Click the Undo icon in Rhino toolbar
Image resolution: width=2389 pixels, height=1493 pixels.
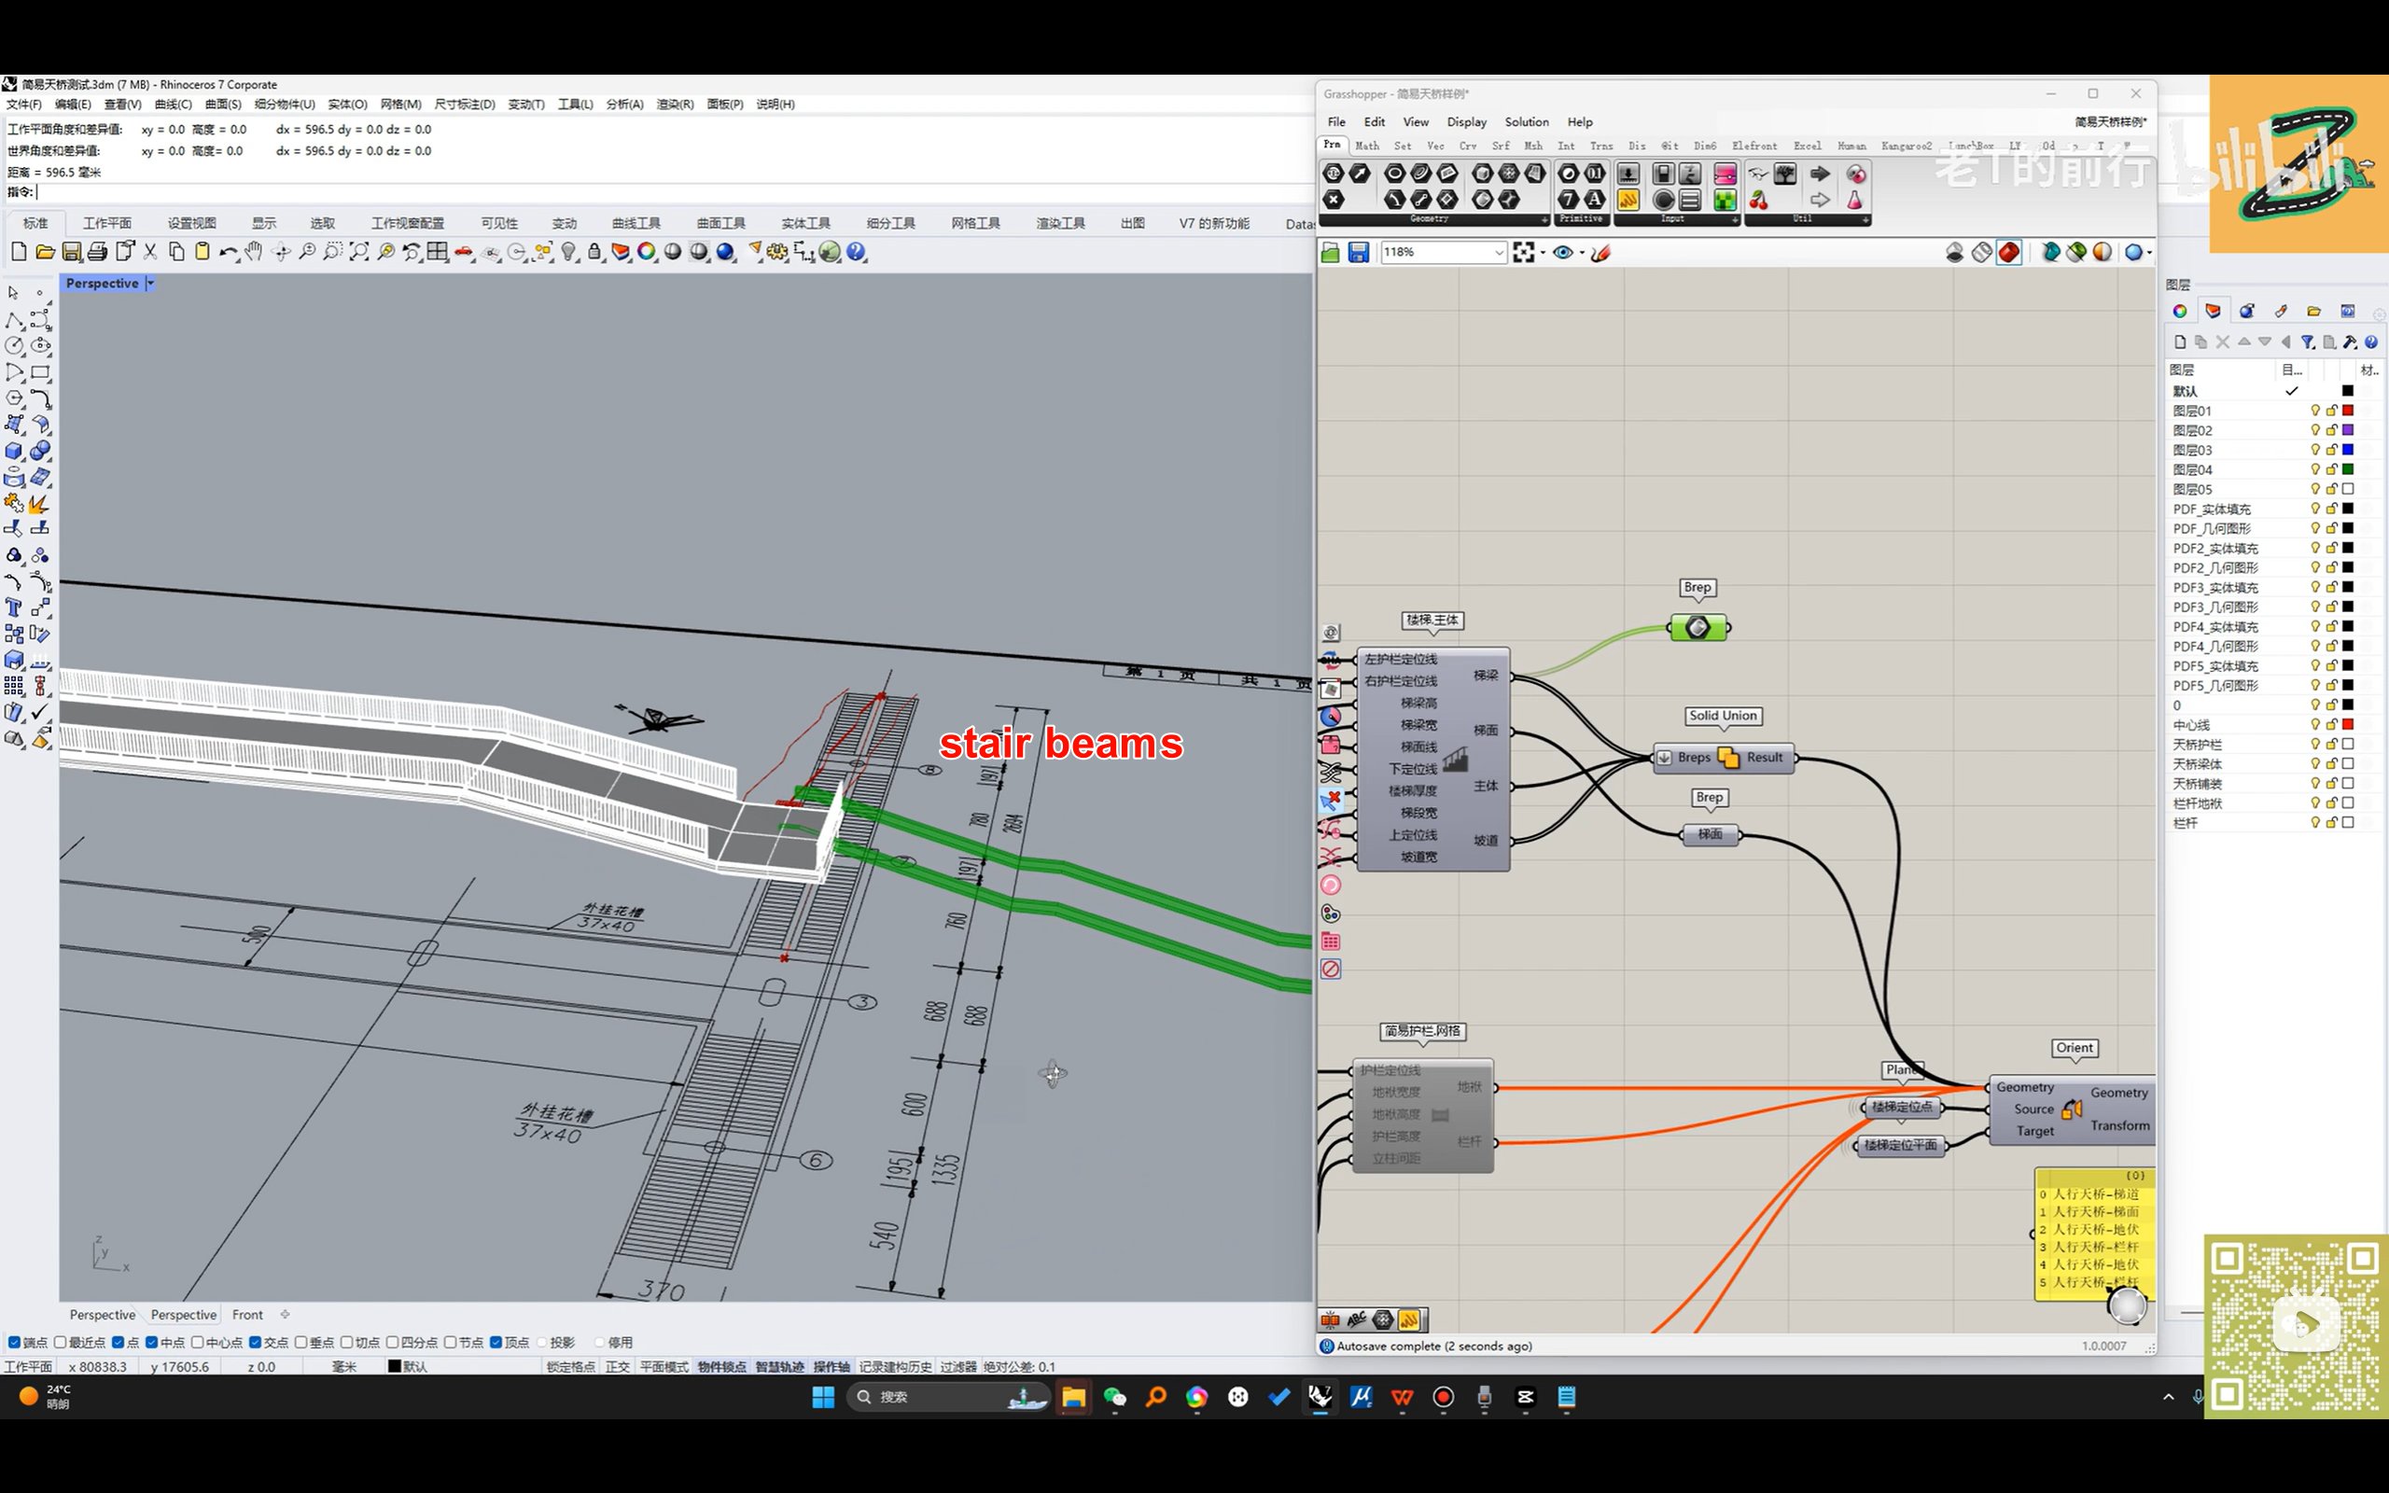pyautogui.click(x=227, y=252)
